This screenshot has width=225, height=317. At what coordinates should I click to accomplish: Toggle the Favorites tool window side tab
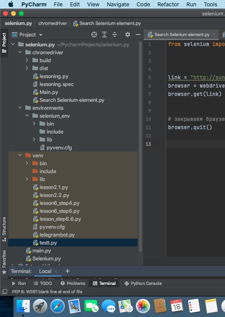point(4,262)
